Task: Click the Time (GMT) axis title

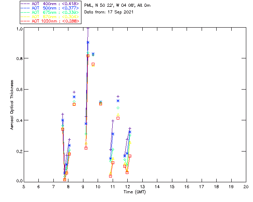Action: [x=134, y=192]
